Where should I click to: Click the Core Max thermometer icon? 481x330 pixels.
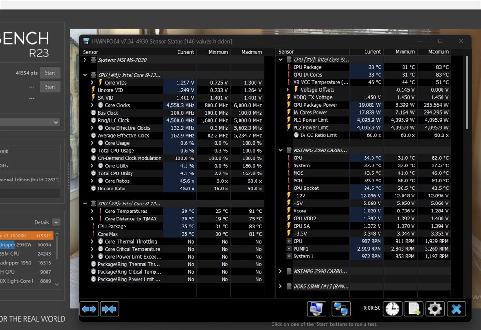pyautogui.click(x=93, y=234)
